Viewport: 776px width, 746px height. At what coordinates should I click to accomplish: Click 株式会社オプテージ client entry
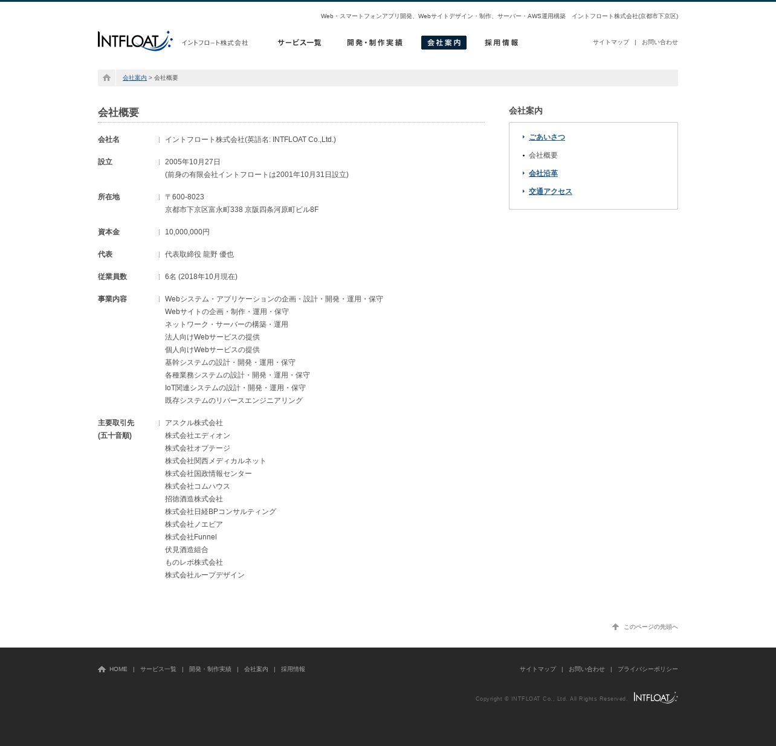click(198, 448)
